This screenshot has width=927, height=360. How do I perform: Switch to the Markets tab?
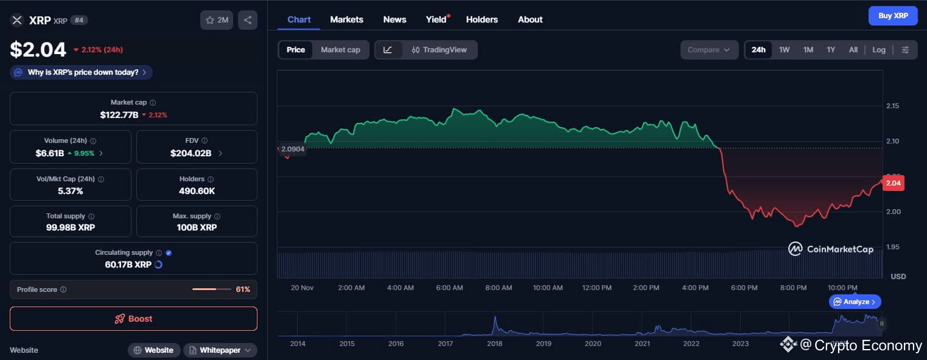point(346,19)
